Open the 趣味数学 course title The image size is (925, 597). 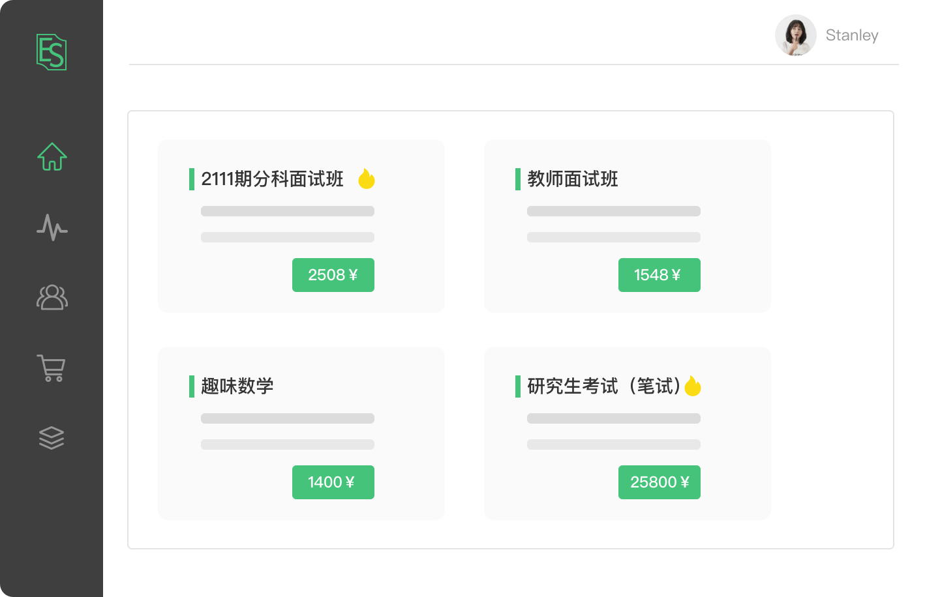point(237,386)
